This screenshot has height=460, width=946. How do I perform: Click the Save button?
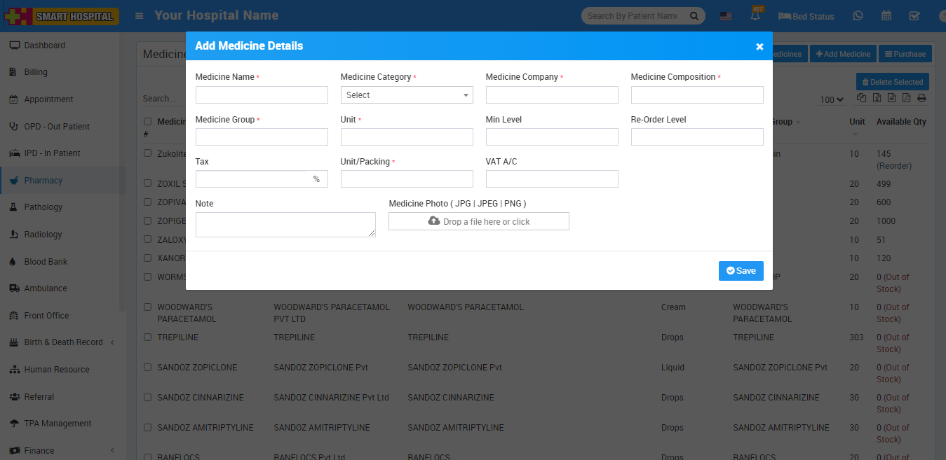741,271
